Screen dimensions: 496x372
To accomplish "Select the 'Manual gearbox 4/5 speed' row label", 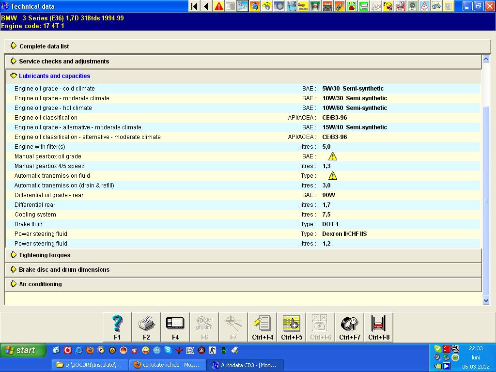I will tap(50, 166).
